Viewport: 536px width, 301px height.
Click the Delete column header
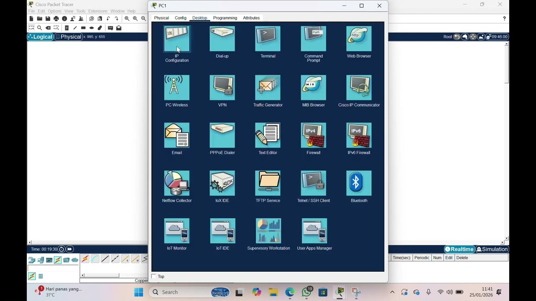pos(462,258)
